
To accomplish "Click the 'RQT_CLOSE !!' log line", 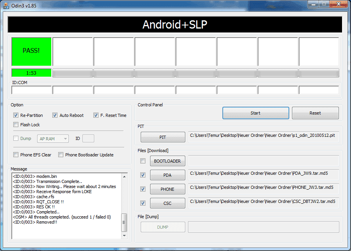I will point(38,202).
